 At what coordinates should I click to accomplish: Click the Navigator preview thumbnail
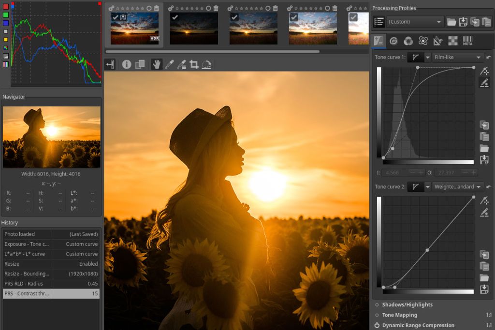pos(51,135)
